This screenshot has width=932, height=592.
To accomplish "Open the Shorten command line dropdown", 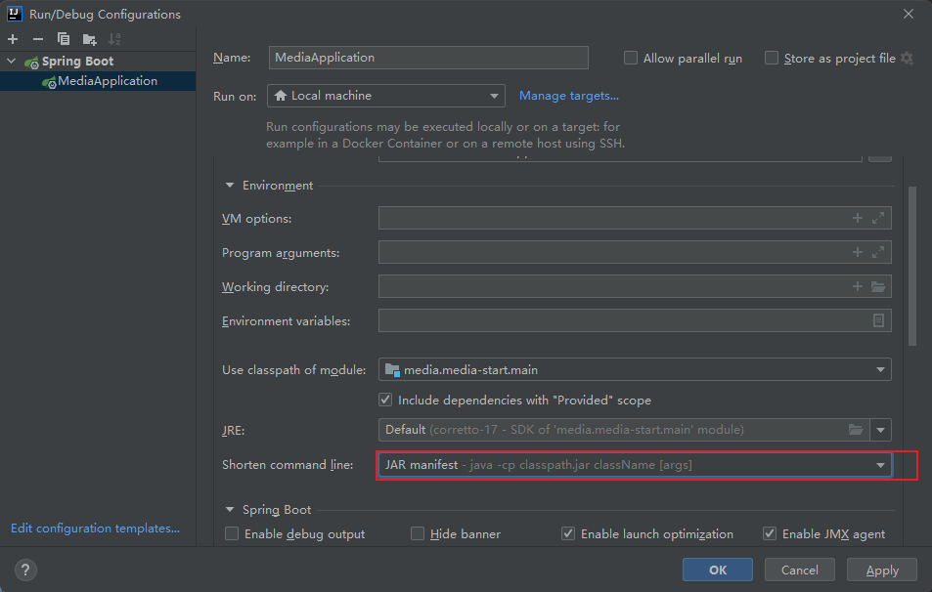I will tap(880, 465).
